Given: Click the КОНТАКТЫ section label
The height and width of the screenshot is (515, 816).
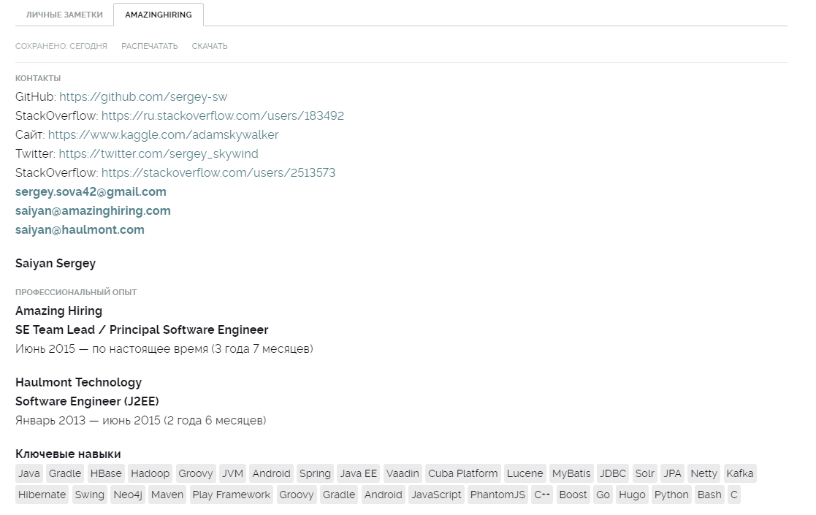Looking at the screenshot, I should point(38,79).
